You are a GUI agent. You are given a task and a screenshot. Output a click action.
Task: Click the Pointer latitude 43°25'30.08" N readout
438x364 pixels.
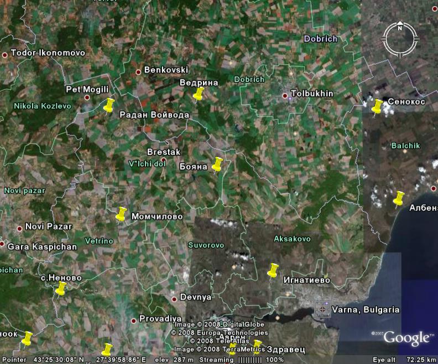coord(43,360)
